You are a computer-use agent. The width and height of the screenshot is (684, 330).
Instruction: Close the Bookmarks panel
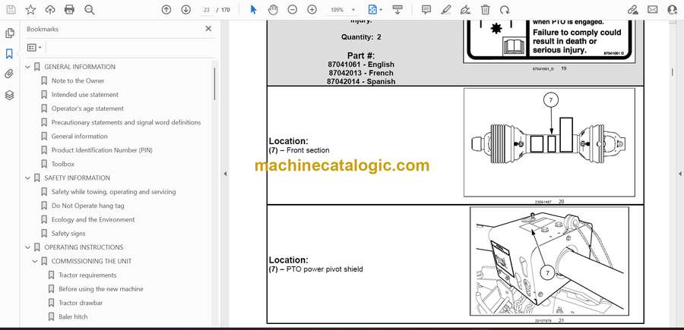208,29
